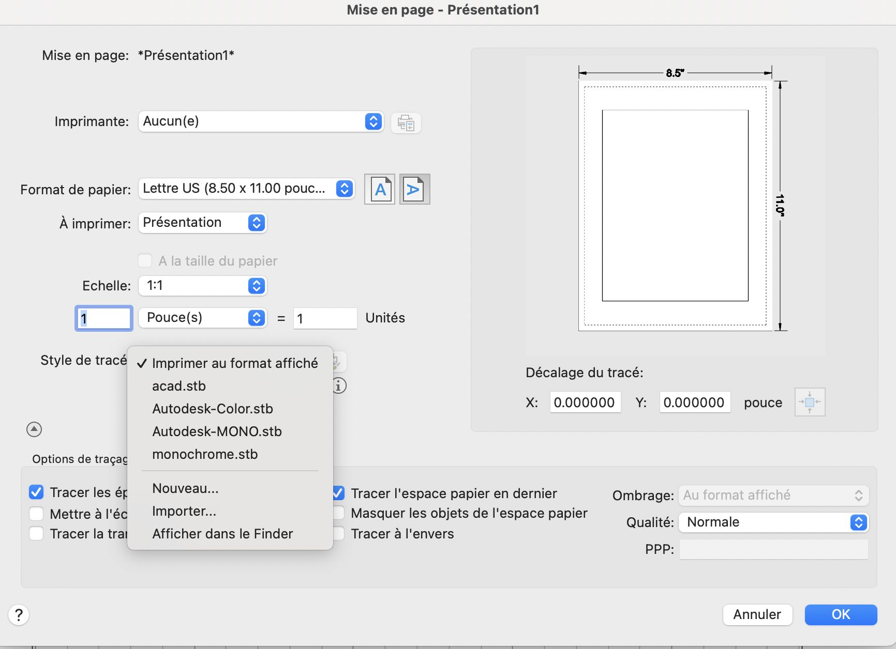Viewport: 896px width, 649px height.
Task: Open the À imprimer dropdown
Action: click(202, 223)
